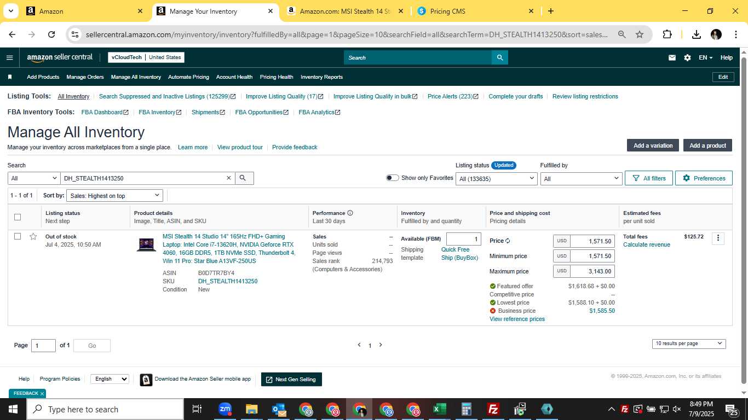Mark the MSI Stealth listing as favorite
This screenshot has width=748, height=420.
[33, 237]
